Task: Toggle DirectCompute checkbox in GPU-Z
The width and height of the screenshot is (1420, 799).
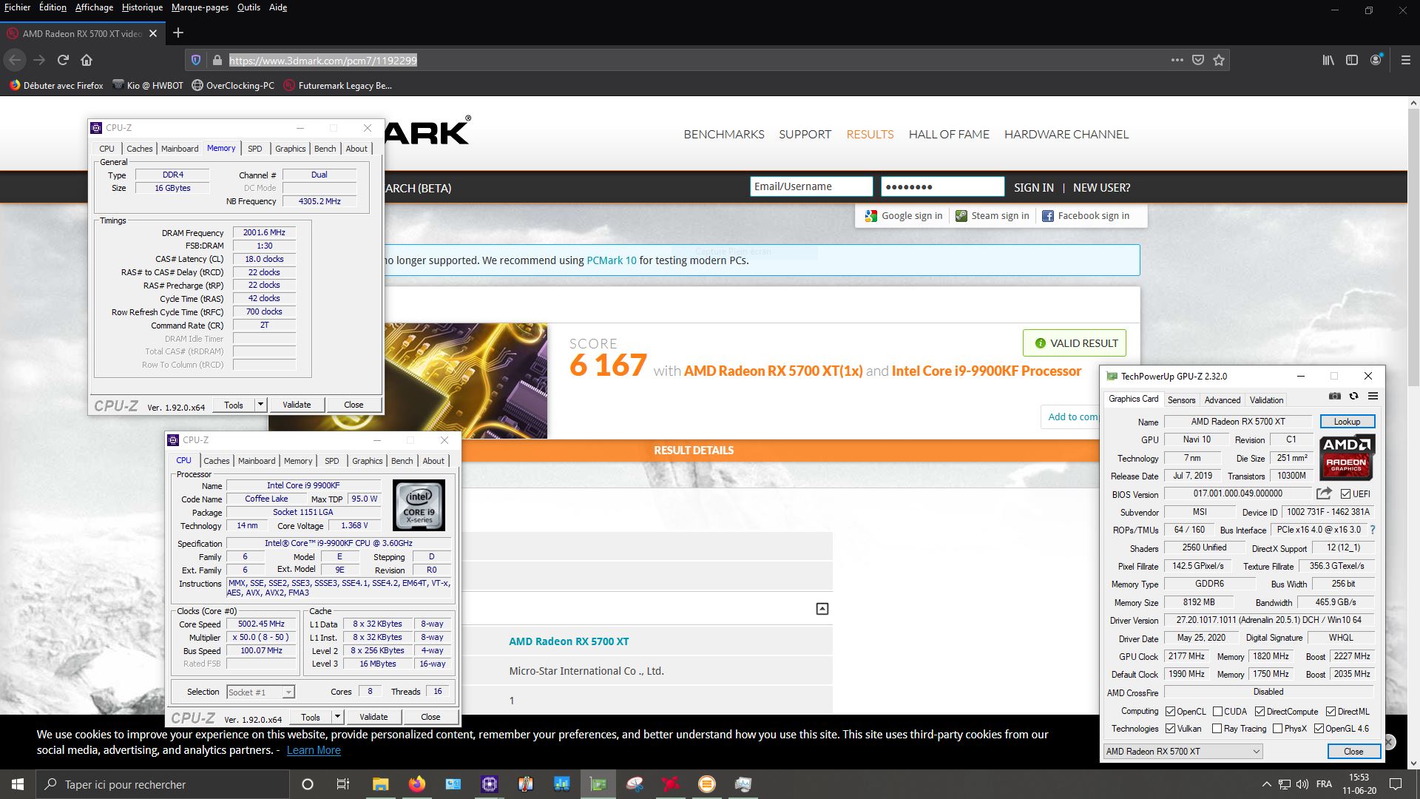Action: 1260,712
